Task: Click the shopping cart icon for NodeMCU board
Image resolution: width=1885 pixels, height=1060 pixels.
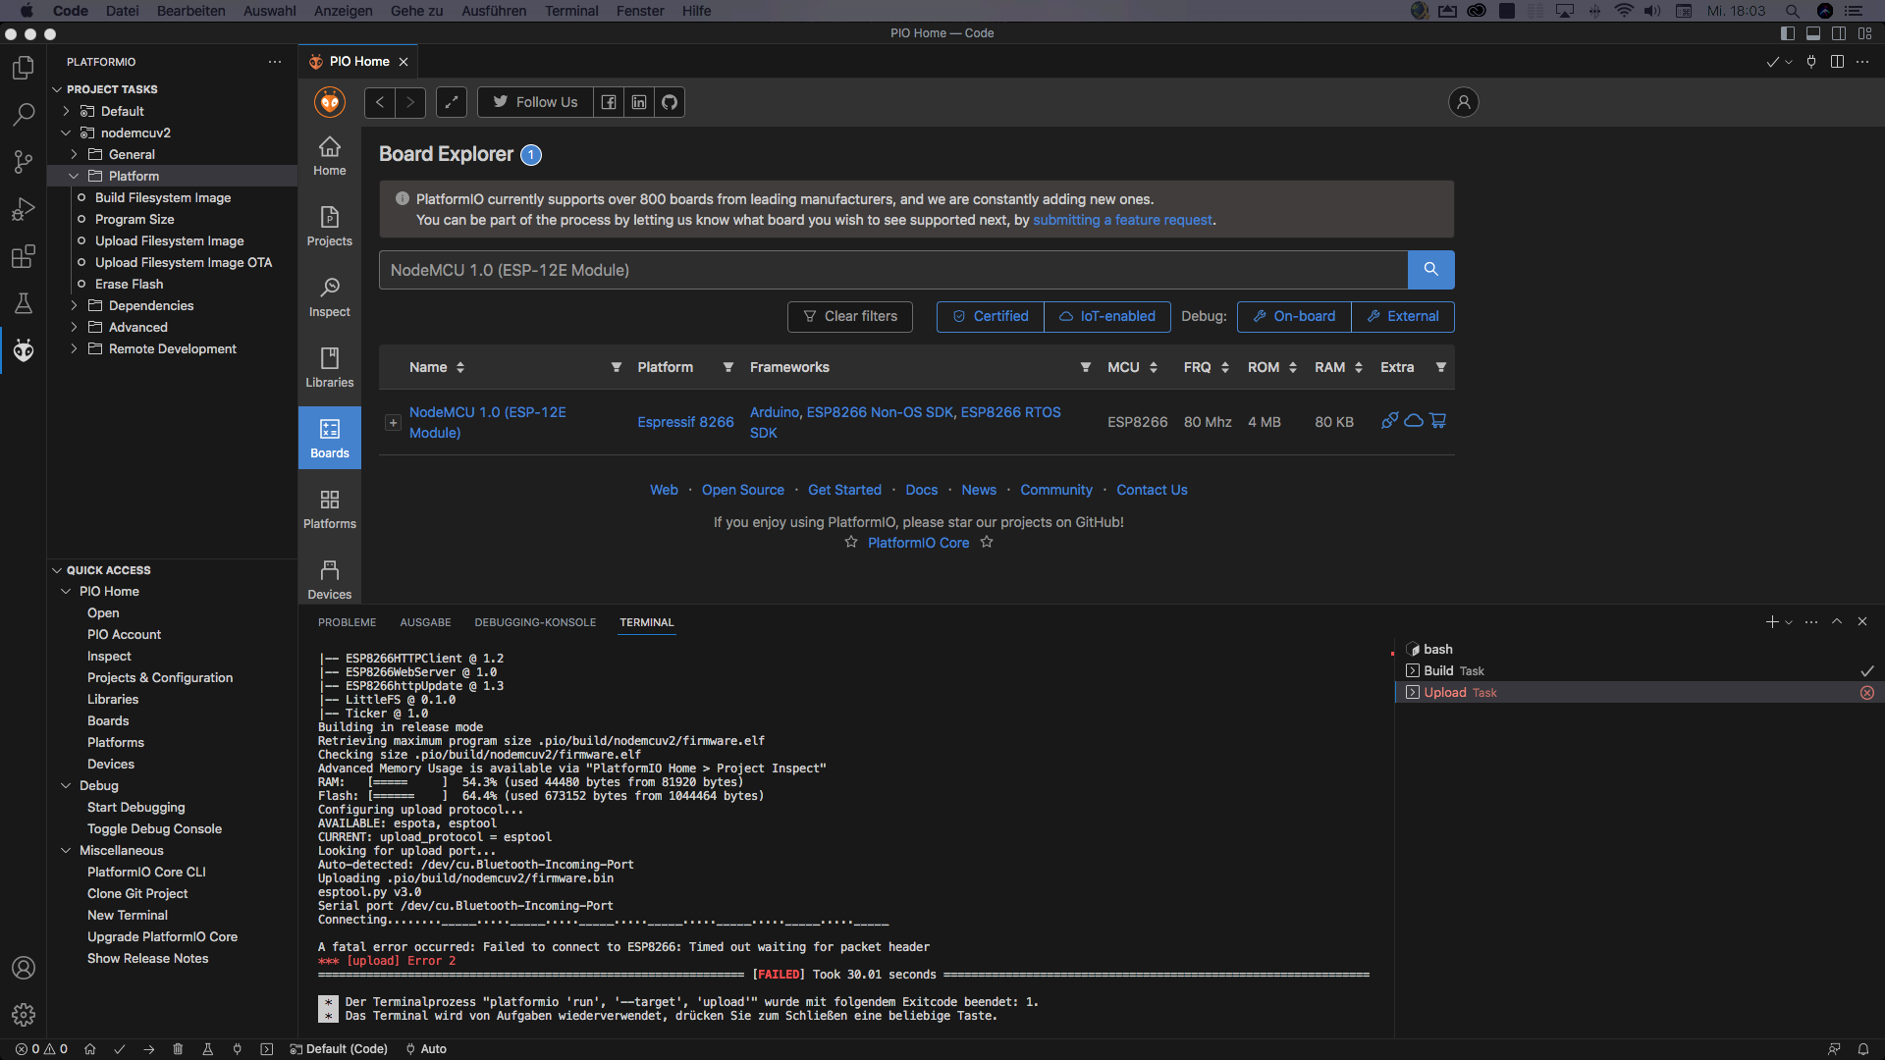Action: (x=1438, y=420)
